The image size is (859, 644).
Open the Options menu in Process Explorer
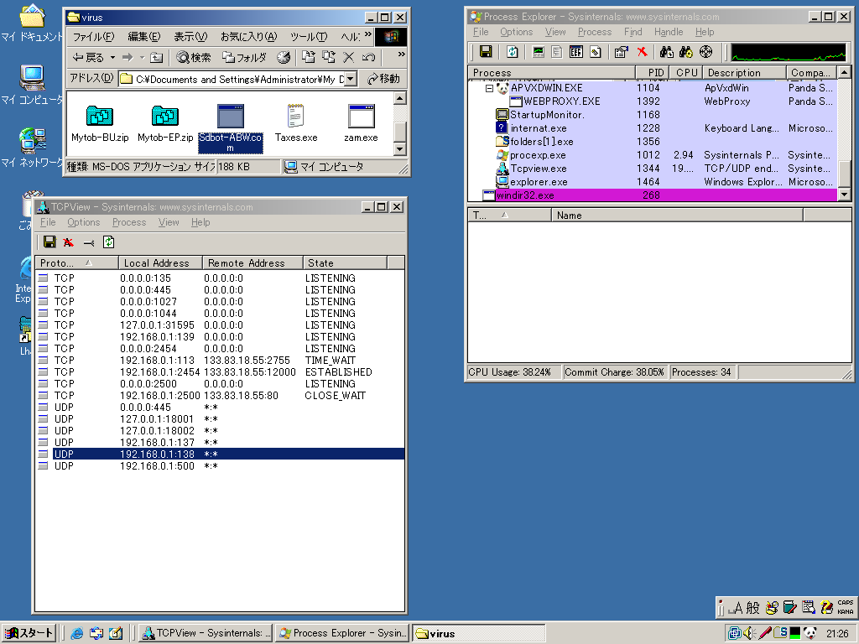click(516, 32)
